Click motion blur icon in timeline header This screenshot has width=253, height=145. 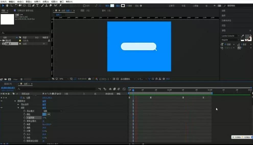pos(119,89)
